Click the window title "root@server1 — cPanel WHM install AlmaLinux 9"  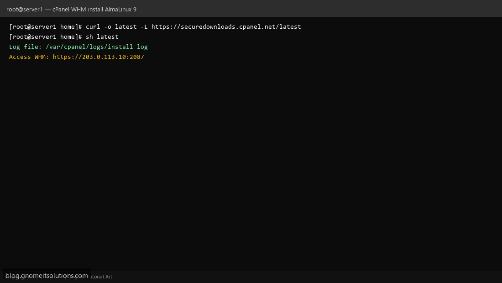pos(71,9)
